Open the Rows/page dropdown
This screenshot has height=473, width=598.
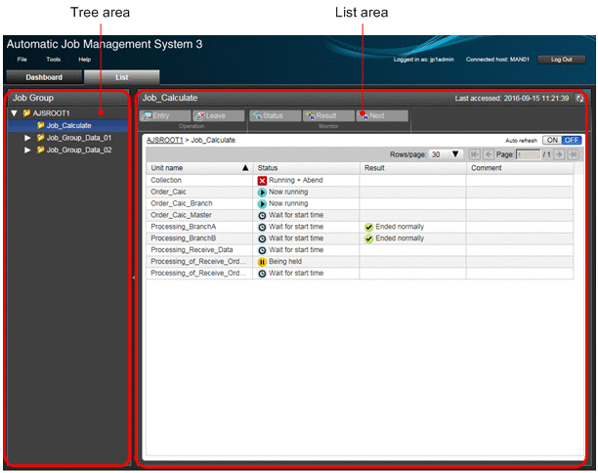coord(446,154)
